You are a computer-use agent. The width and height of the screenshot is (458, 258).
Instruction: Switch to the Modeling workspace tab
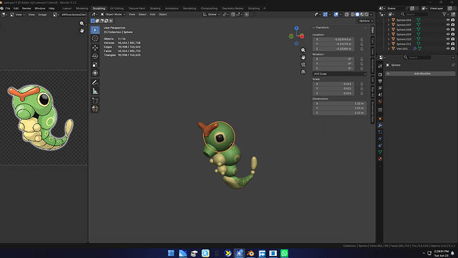[82, 9]
